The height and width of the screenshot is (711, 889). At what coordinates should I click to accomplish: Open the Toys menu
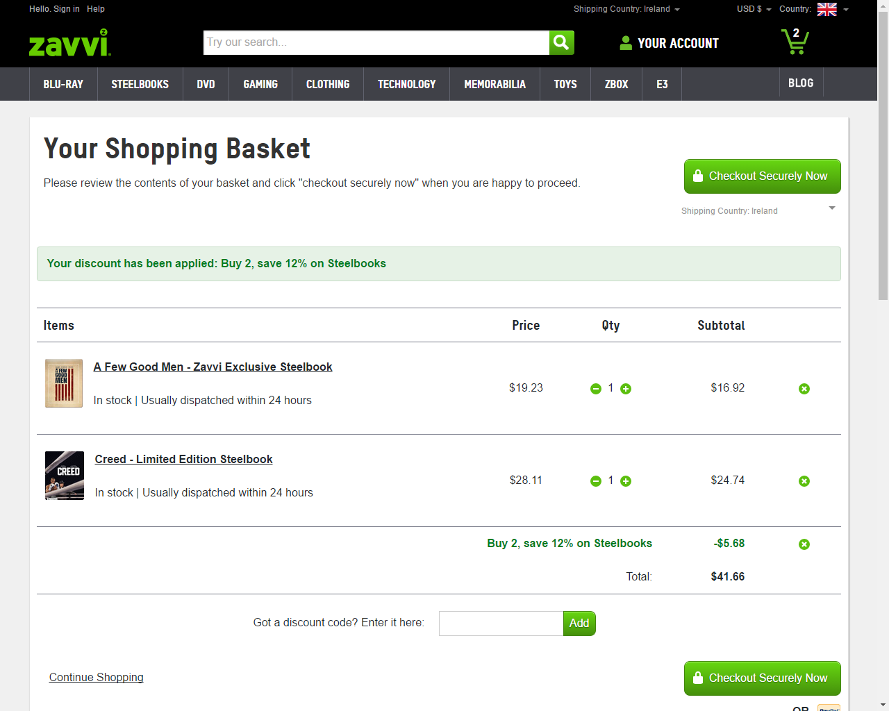click(x=565, y=84)
